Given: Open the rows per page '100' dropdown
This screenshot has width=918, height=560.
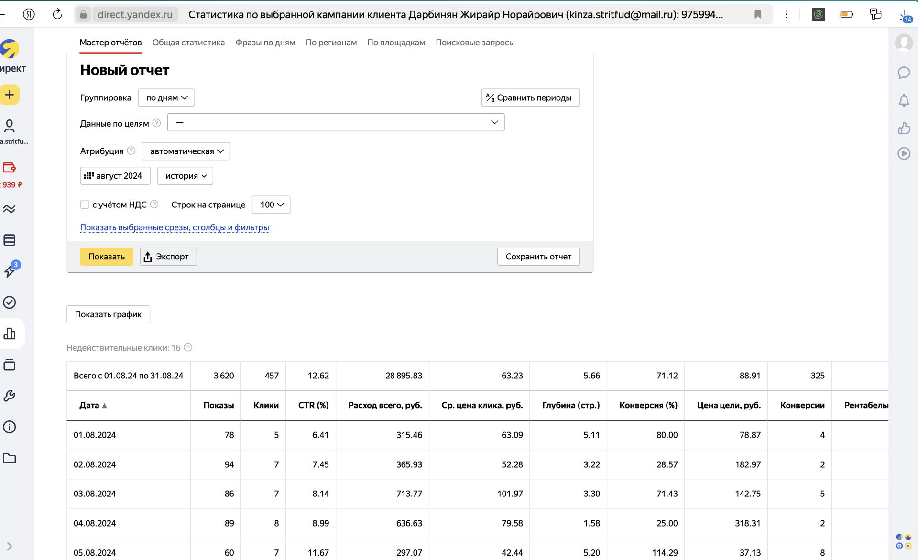Looking at the screenshot, I should coord(271,205).
